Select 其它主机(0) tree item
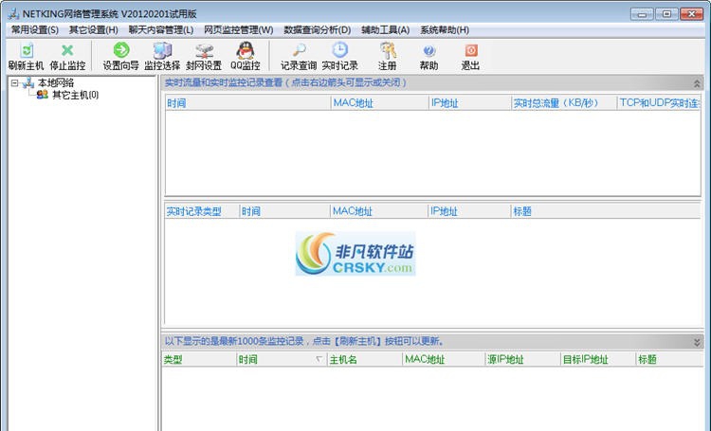This screenshot has height=431, width=711. click(x=75, y=95)
